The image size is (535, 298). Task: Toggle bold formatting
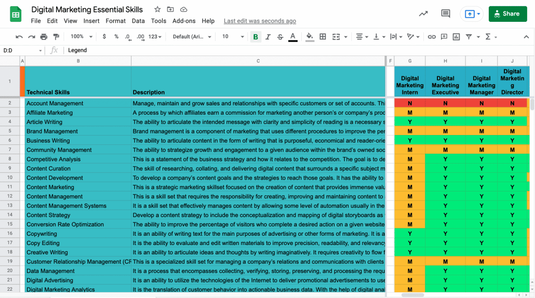(x=256, y=37)
